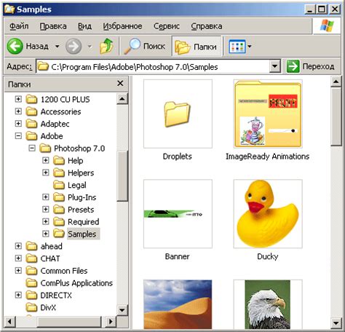Close the Folders side panel
The image size is (345, 332).
pyautogui.click(x=120, y=84)
